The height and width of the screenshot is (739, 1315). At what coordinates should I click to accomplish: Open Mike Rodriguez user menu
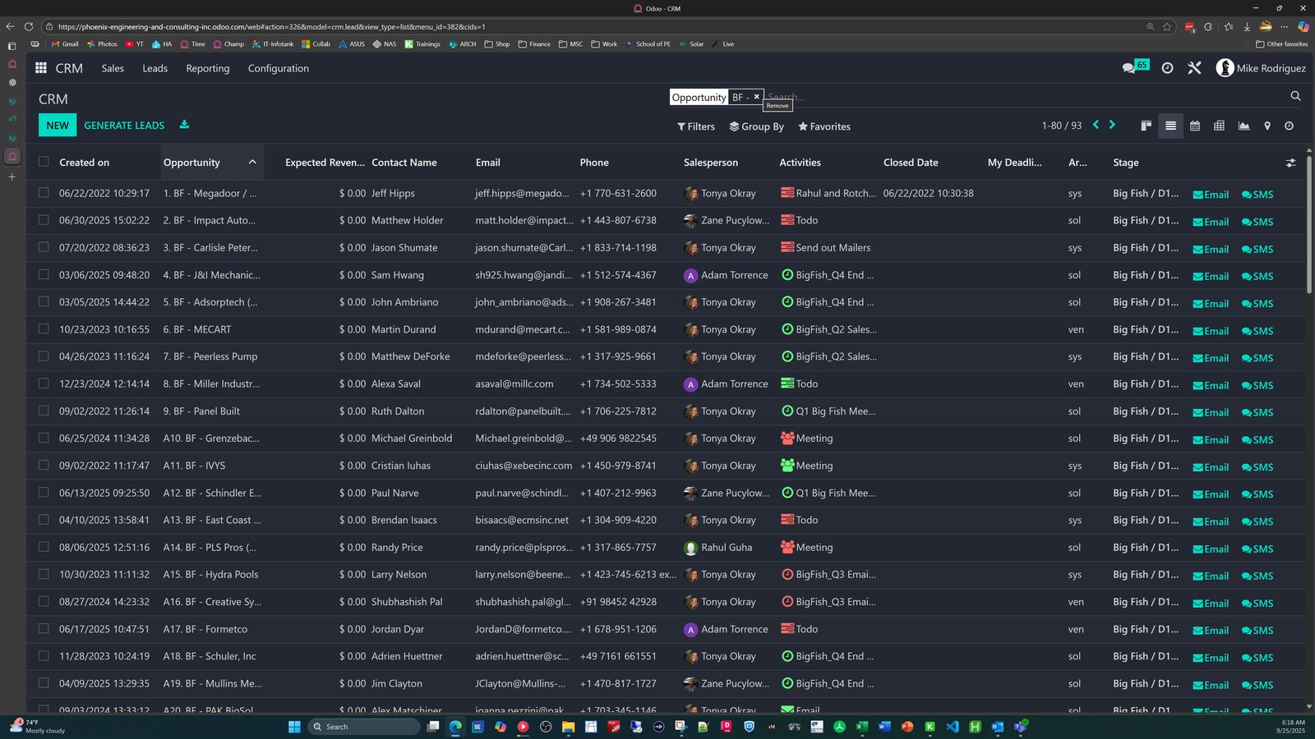tap(1261, 68)
